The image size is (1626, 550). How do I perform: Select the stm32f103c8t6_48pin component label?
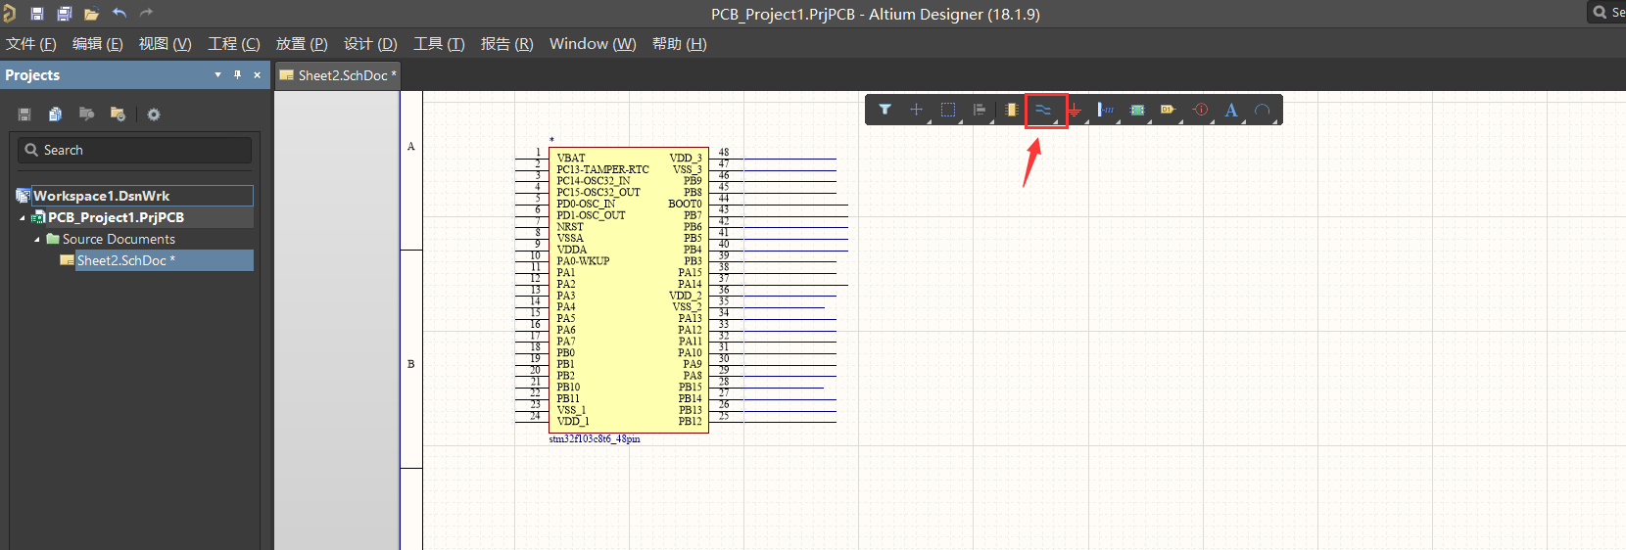pos(595,439)
